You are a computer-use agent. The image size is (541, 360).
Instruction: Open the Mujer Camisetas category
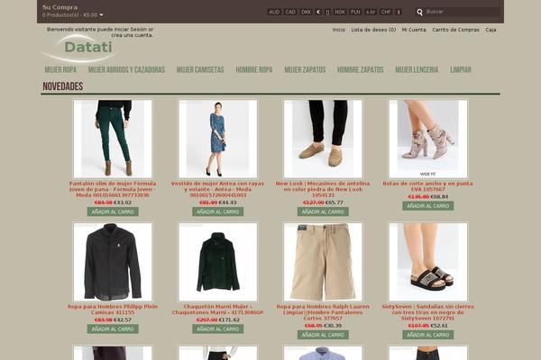tap(200, 69)
